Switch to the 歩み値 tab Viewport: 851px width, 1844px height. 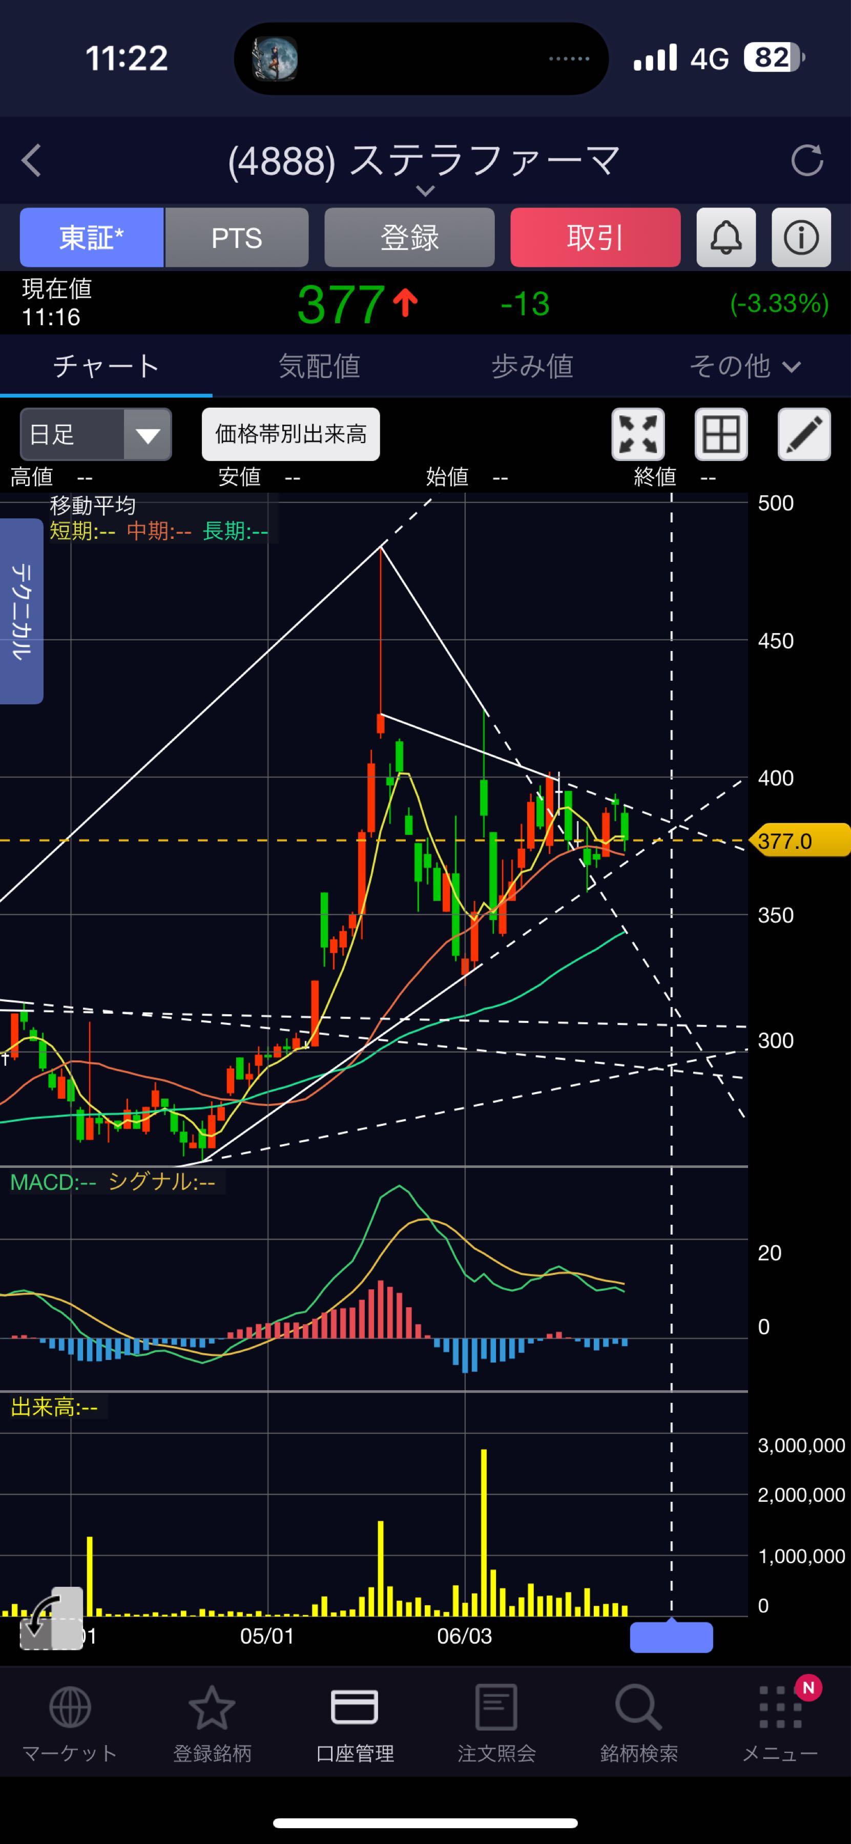532,367
